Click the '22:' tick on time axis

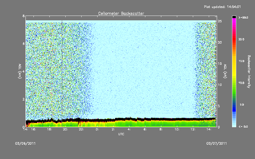[81, 129]
